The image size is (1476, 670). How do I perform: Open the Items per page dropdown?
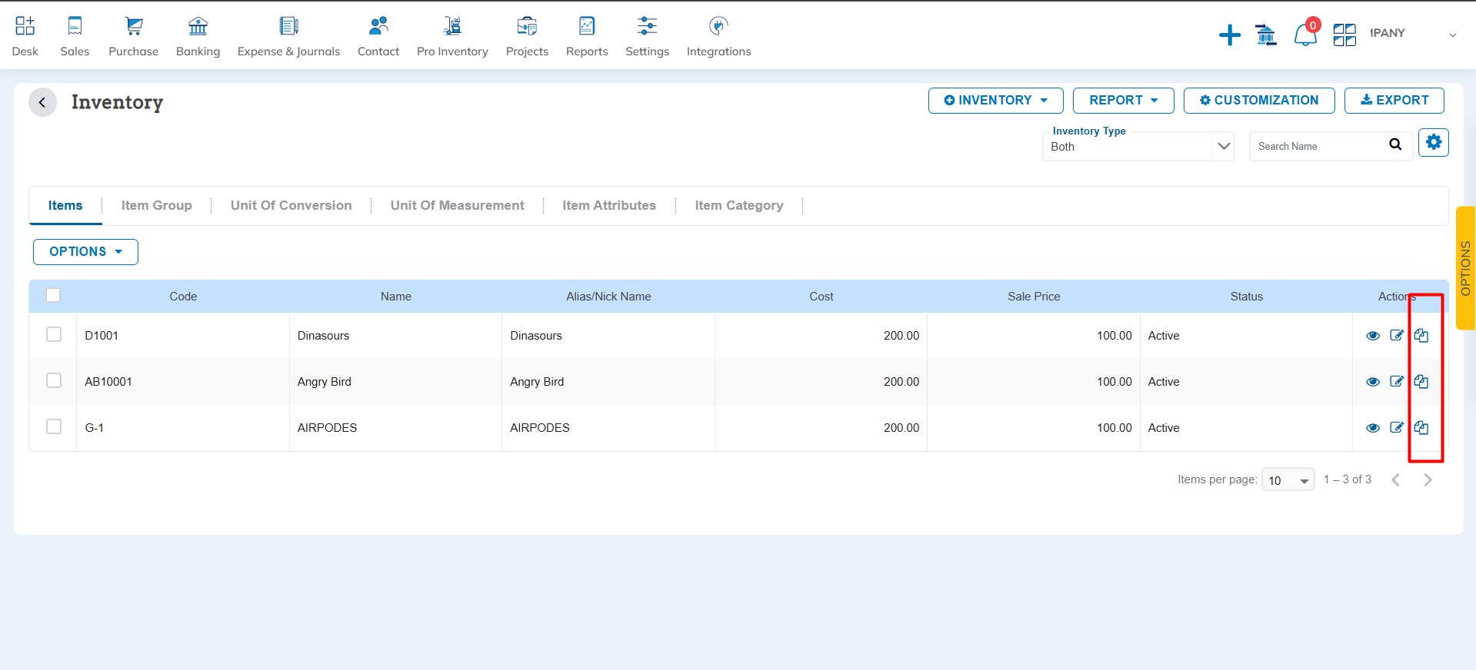point(1288,480)
